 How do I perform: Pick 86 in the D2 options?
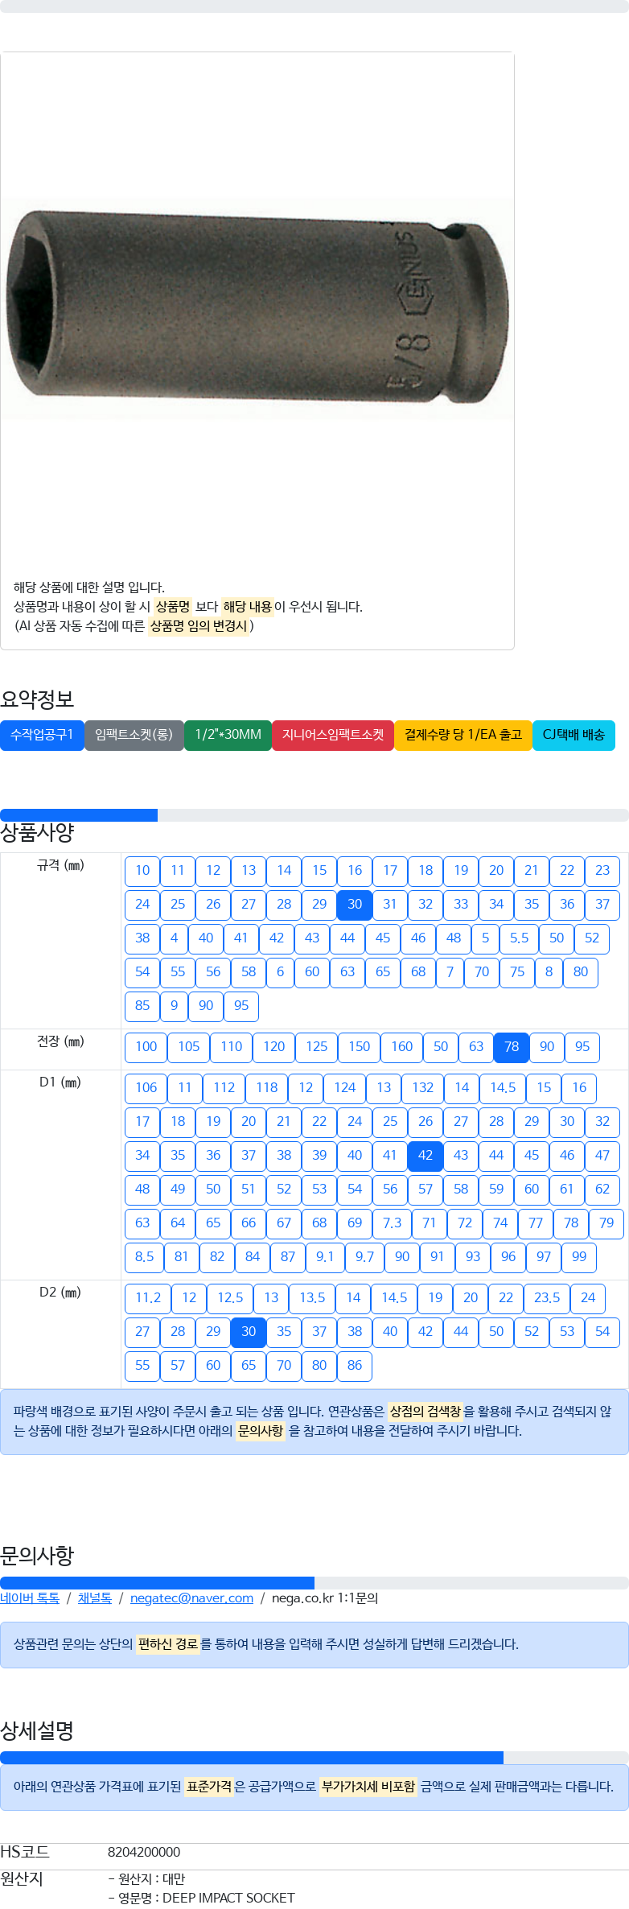[355, 1366]
